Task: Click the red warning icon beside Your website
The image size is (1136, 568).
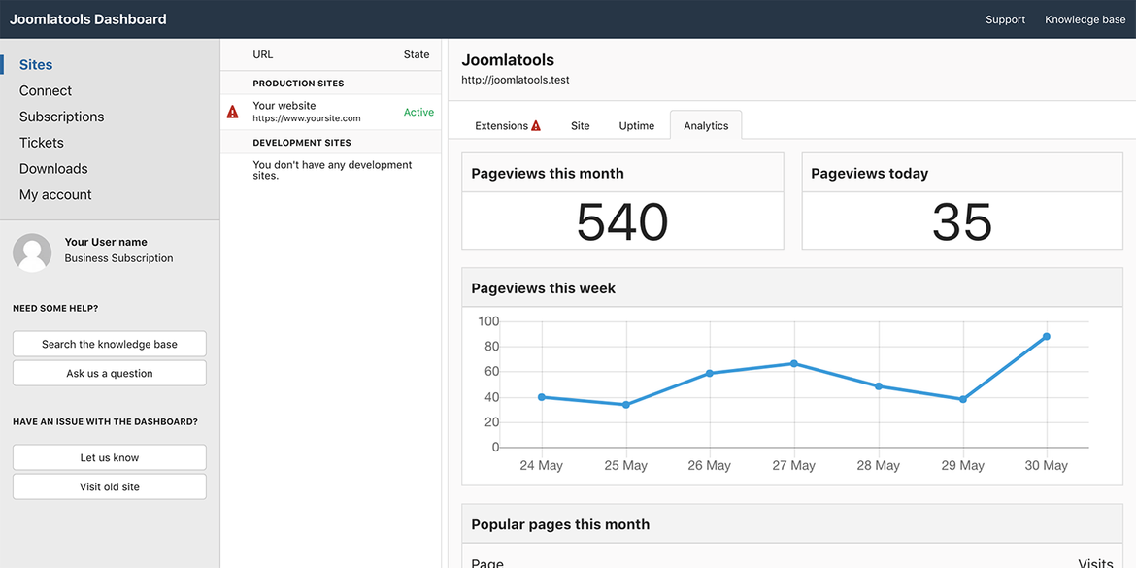Action: 233,112
